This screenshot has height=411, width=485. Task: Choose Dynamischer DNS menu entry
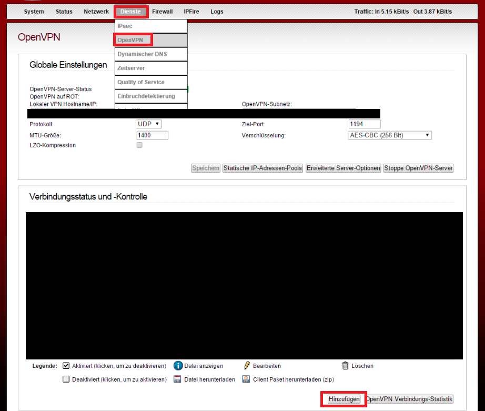(x=151, y=54)
